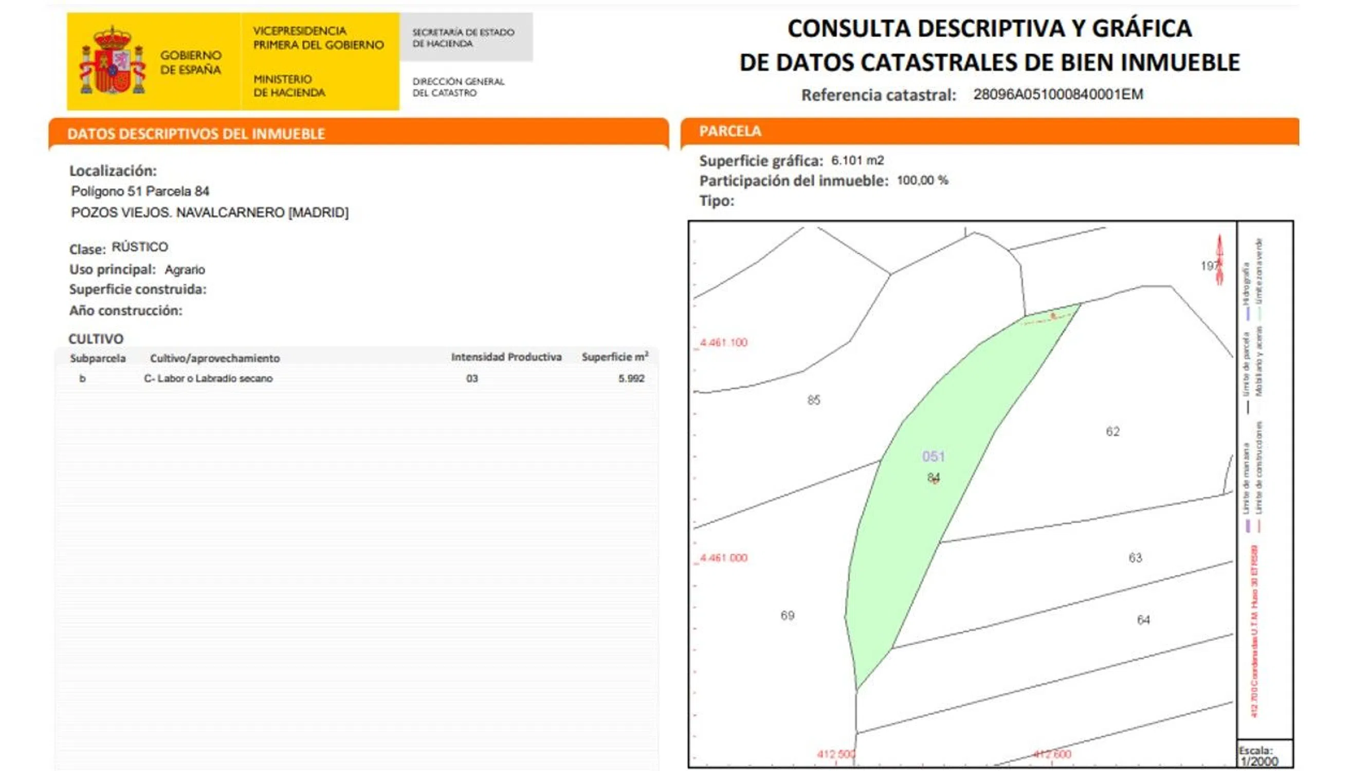Click the 'DATOS DESCRIPTIVOS DEL INMUEBLE' header
Viewport: 1371px width, 771px height.
[x=196, y=134]
